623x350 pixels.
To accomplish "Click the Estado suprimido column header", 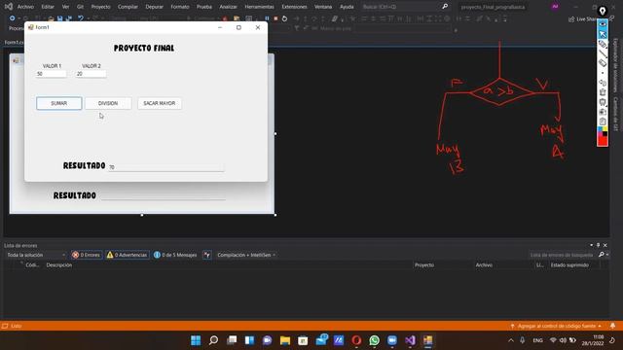I will coord(569,265).
